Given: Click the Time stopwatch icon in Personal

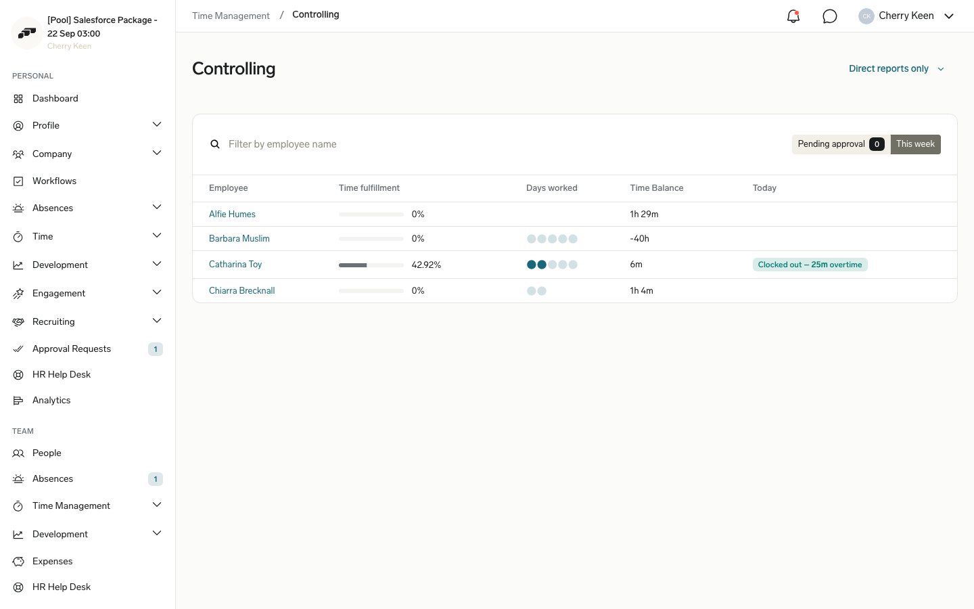Looking at the screenshot, I should pos(18,237).
